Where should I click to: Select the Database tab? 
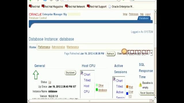(x=144, y=18)
